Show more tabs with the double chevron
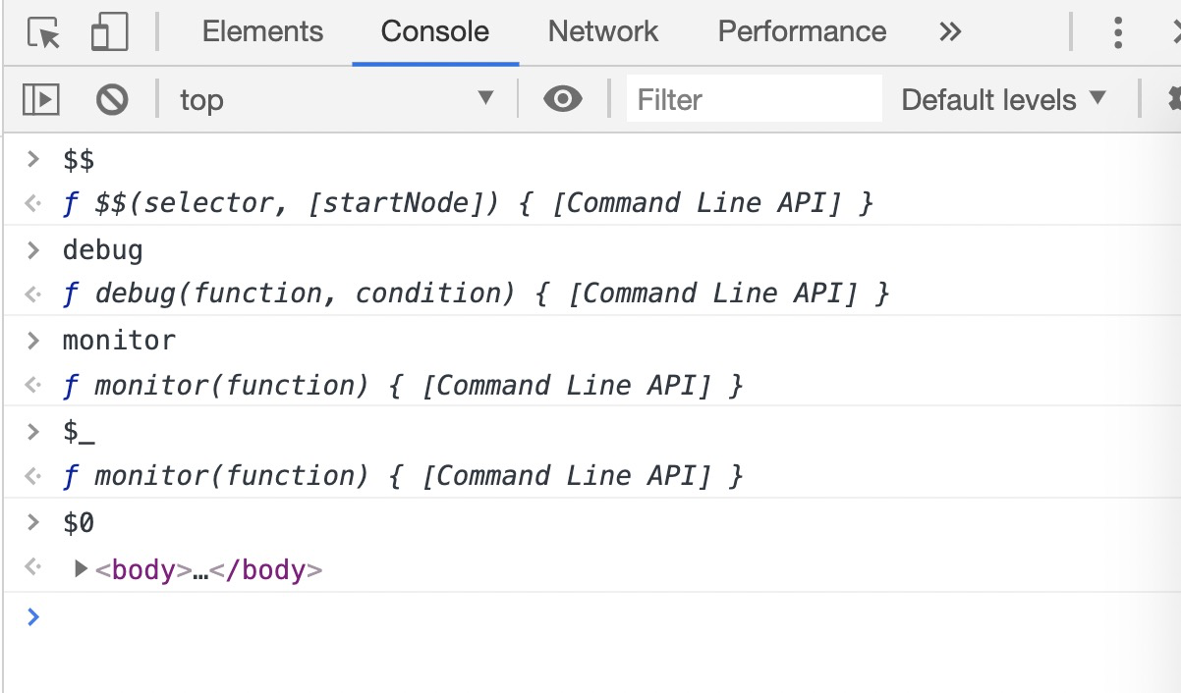The height and width of the screenshot is (693, 1181). [949, 32]
